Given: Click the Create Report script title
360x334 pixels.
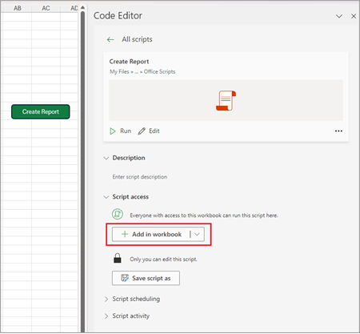Looking at the screenshot, I should 129,62.
